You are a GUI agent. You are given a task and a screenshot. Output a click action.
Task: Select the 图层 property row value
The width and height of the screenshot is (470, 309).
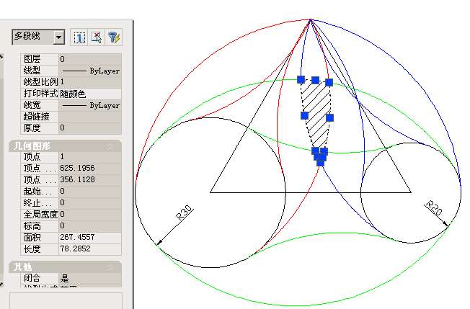(x=90, y=59)
